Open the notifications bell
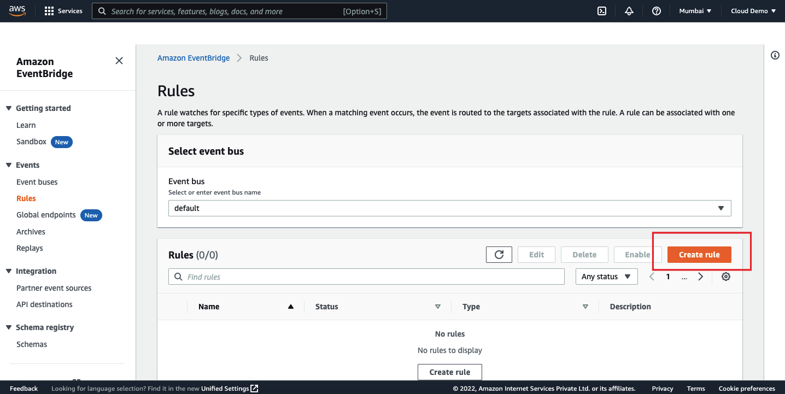 point(629,11)
